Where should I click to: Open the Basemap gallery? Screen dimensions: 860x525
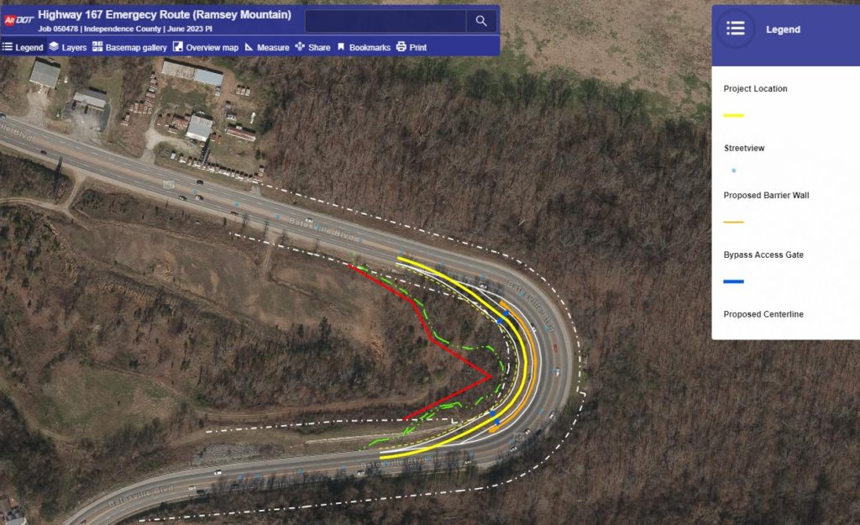tap(129, 47)
